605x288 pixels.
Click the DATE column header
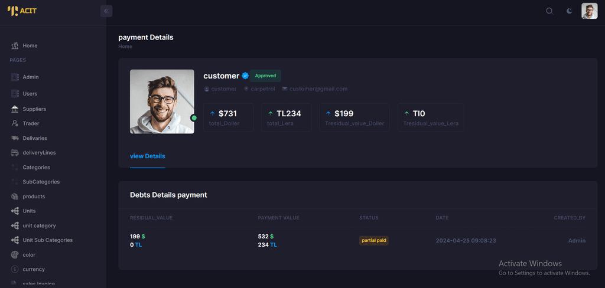click(442, 218)
